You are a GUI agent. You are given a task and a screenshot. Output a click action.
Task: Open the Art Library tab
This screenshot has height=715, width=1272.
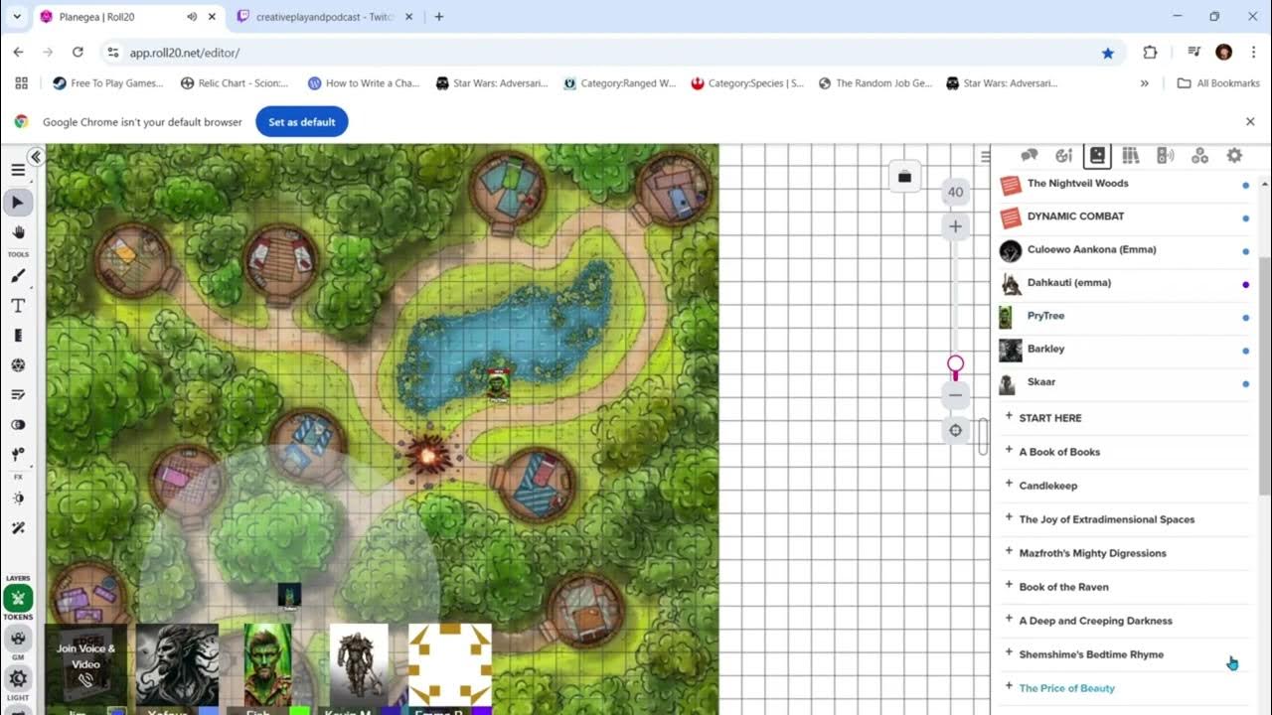pos(1063,156)
